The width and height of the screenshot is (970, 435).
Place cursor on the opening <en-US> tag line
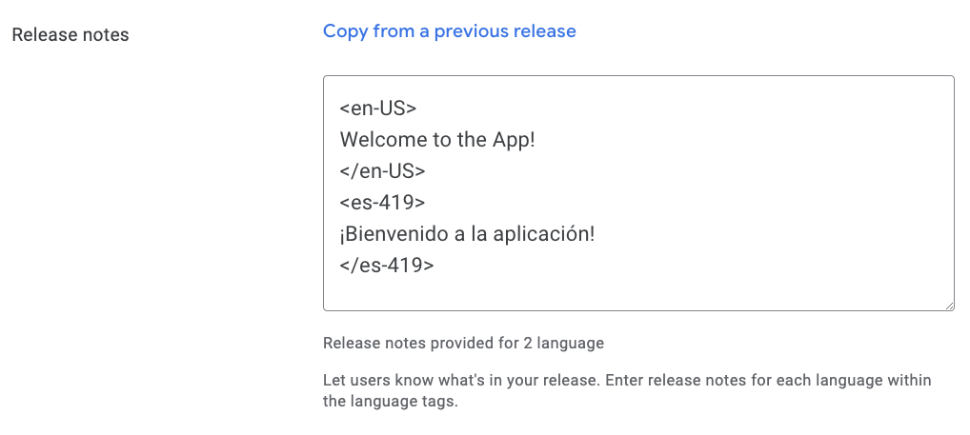coord(378,109)
